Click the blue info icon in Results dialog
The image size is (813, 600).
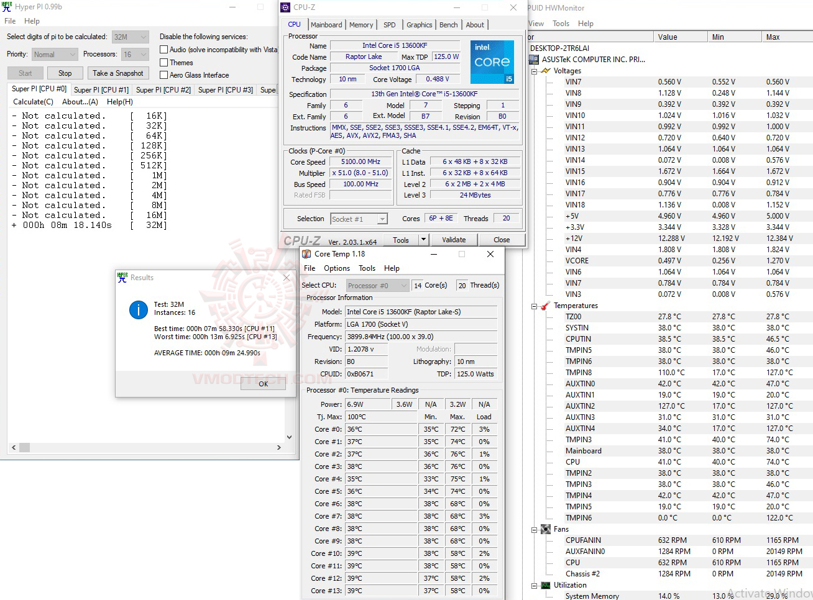pyautogui.click(x=138, y=309)
